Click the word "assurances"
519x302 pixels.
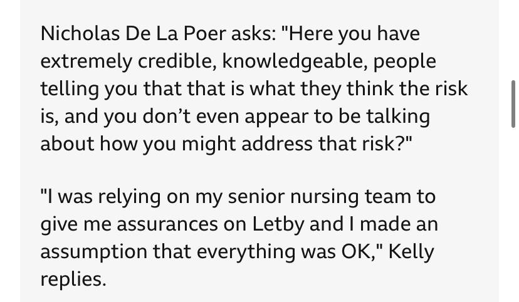pyautogui.click(x=167, y=224)
